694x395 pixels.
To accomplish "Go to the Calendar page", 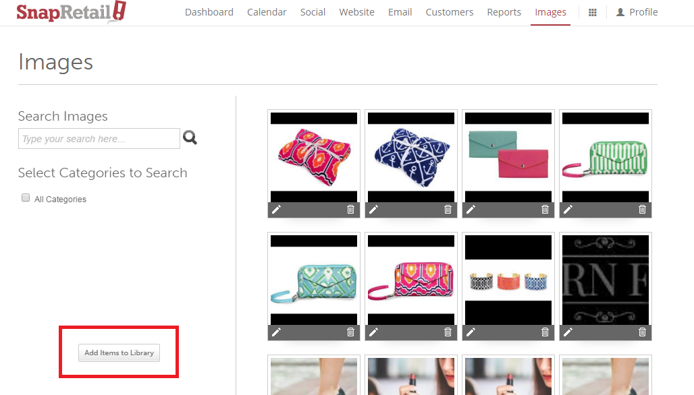I will (267, 12).
